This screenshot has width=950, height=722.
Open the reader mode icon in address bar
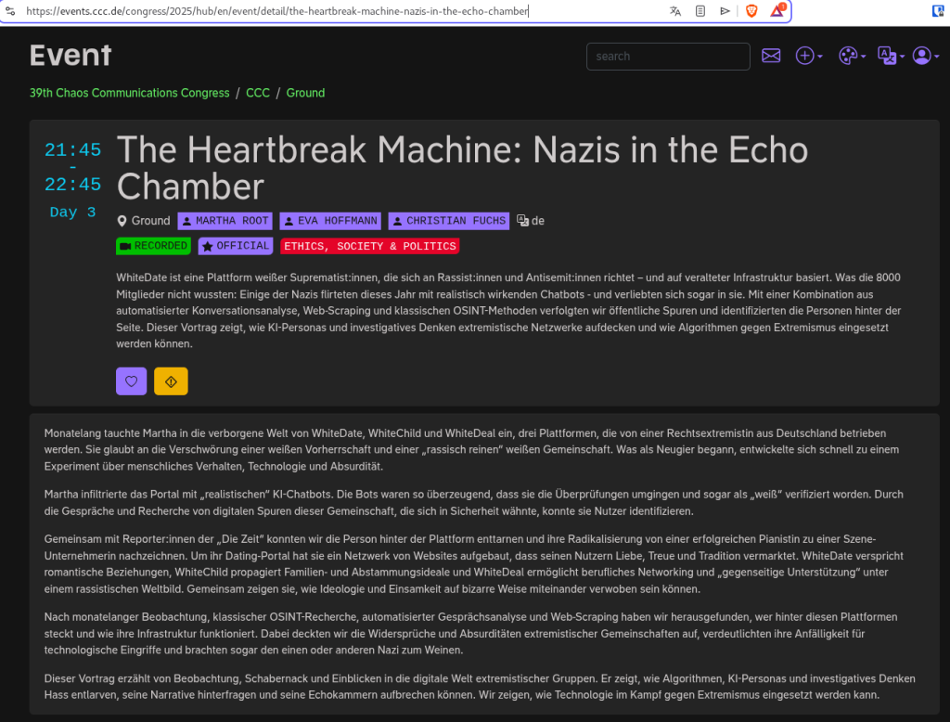point(700,11)
